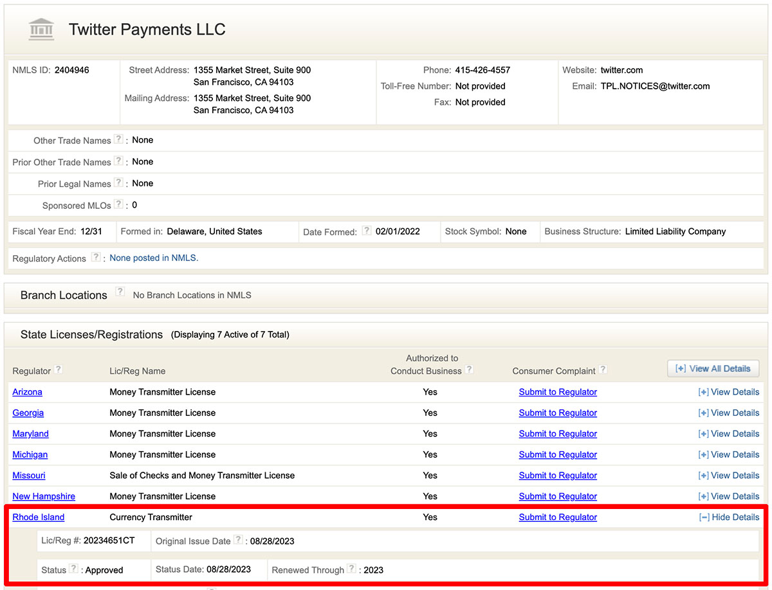Expand all license details with View All Details
The width and height of the screenshot is (772, 590).
point(713,369)
